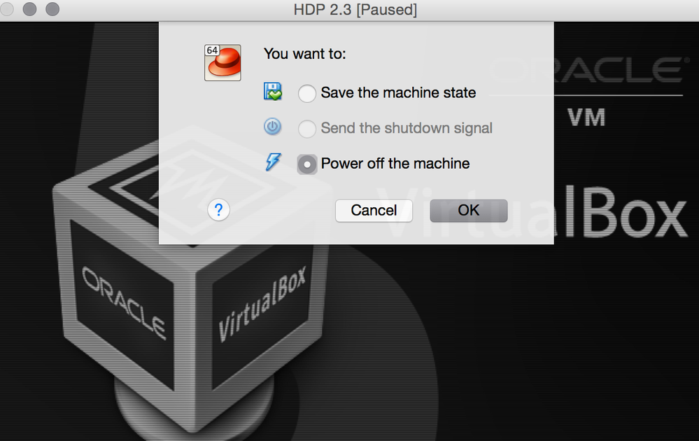The width and height of the screenshot is (699, 441).
Task: Click the Red Hat 64-bit OS icon
Action: (223, 62)
